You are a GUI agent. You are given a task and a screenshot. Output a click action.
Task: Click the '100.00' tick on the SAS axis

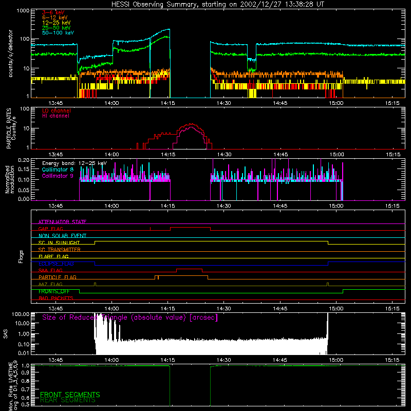(x=21, y=314)
